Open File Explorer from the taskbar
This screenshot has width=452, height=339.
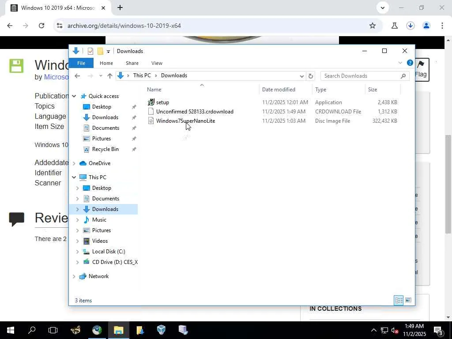click(x=118, y=330)
